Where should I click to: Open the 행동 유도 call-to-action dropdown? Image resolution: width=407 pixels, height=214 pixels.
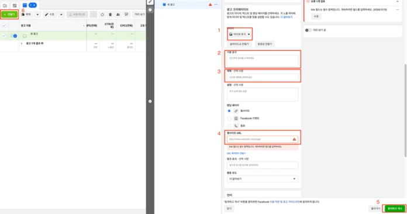pyautogui.click(x=263, y=179)
